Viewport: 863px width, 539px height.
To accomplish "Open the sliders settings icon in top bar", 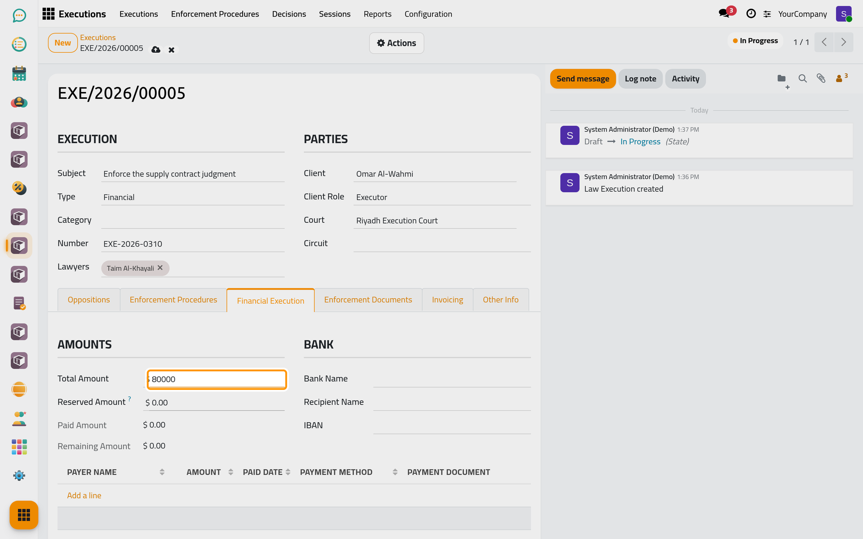I will [x=767, y=14].
